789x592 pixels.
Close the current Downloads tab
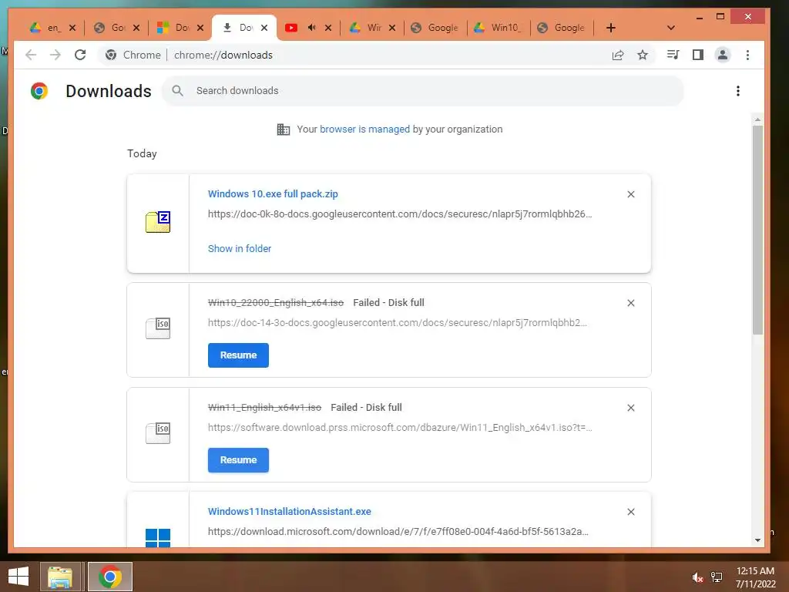tap(264, 28)
